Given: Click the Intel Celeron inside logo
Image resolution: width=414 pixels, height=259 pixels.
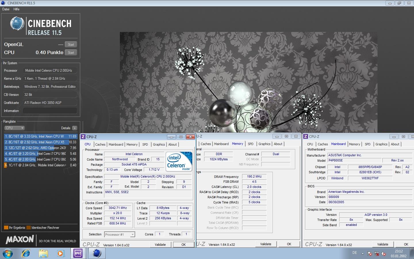Looking at the screenshot, I should (x=179, y=161).
